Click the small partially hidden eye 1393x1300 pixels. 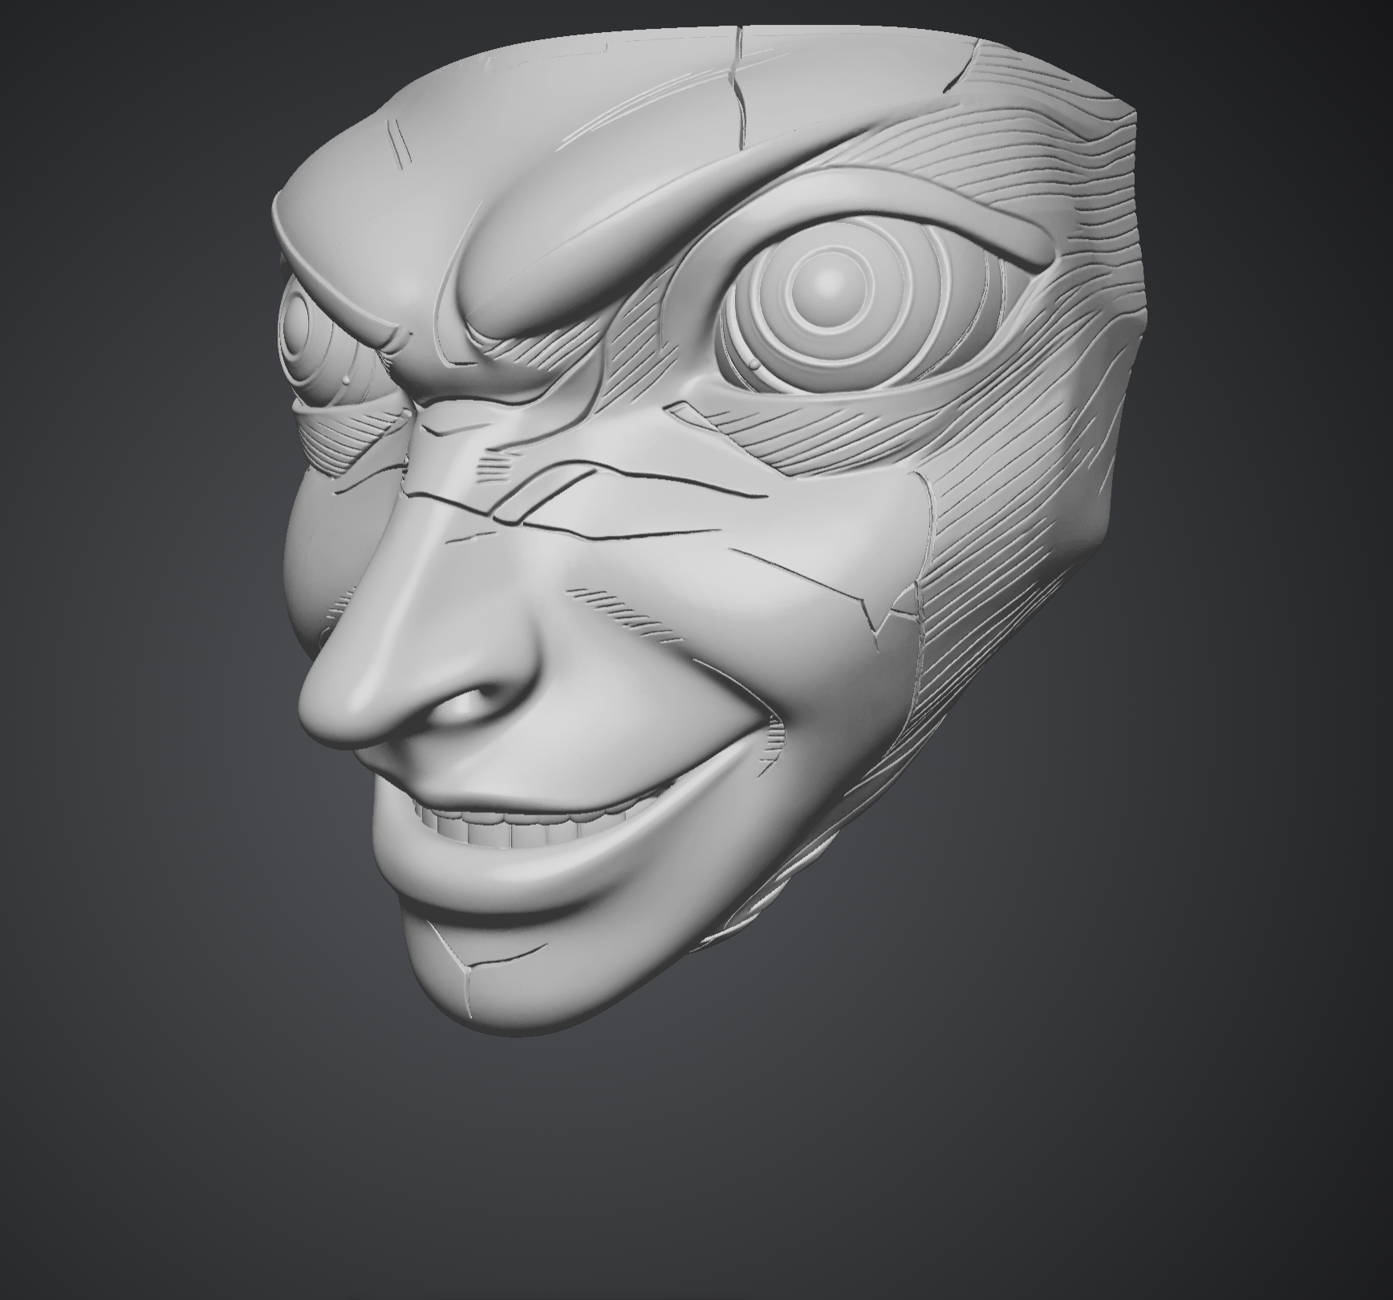(x=303, y=329)
